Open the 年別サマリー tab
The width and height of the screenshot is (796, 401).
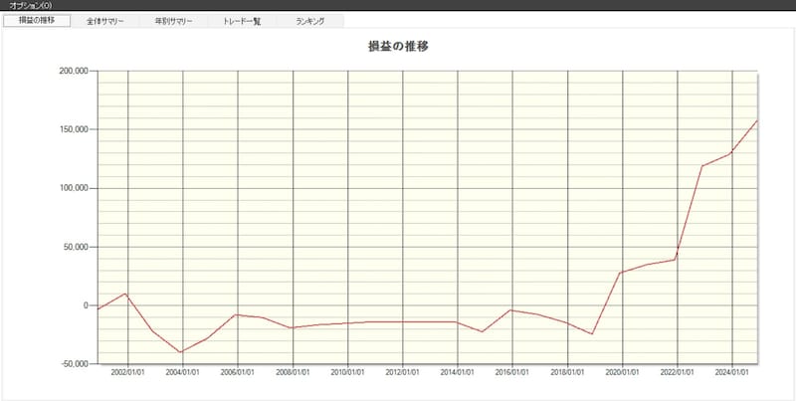click(x=173, y=21)
